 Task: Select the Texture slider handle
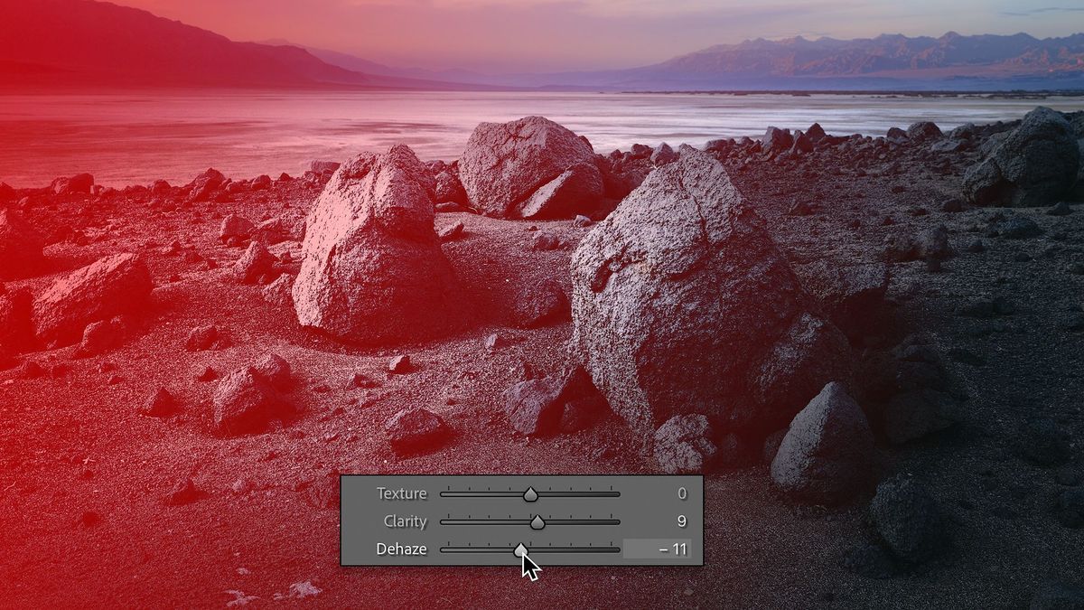[530, 493]
